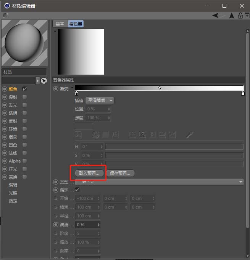Click the 位置 stepper arrows
This screenshot has height=260, width=250.
109,109
